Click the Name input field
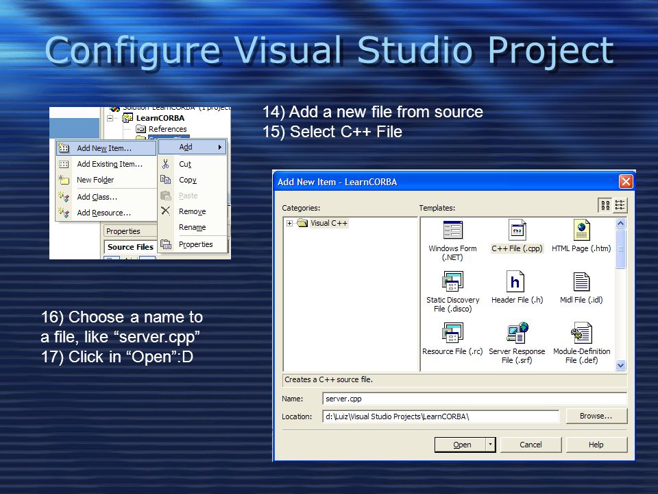Screen dimensions: 658x494 pyautogui.click(x=474, y=399)
